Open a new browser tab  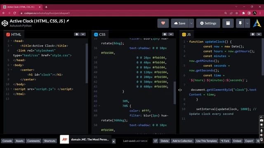tap(46, 7)
